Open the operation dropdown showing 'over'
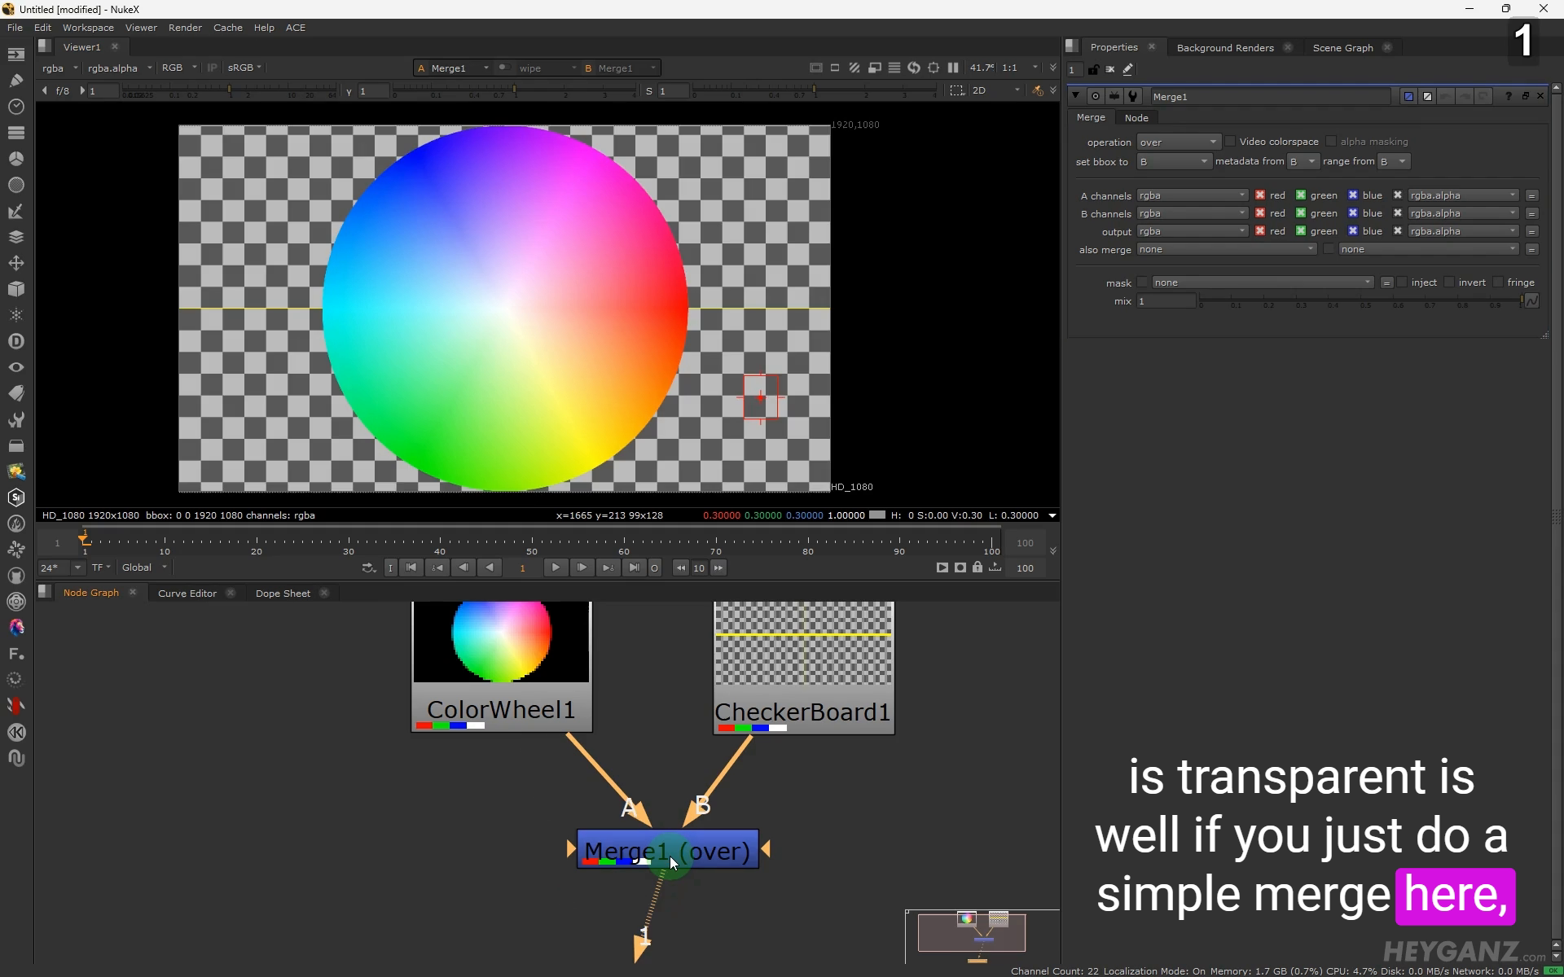Screen dimensions: 1564x977 coord(1179,142)
